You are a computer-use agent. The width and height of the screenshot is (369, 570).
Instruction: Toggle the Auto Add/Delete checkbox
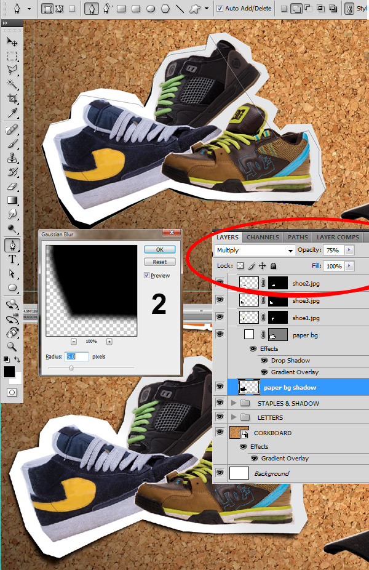coord(220,9)
